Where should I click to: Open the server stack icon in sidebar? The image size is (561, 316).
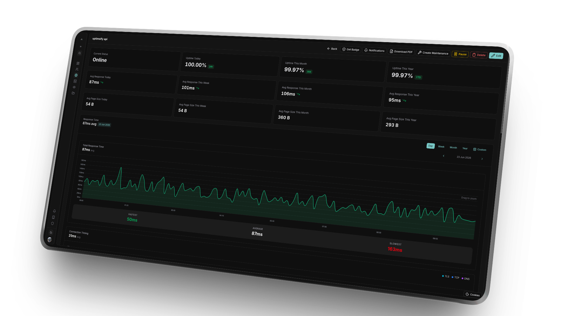(75, 81)
